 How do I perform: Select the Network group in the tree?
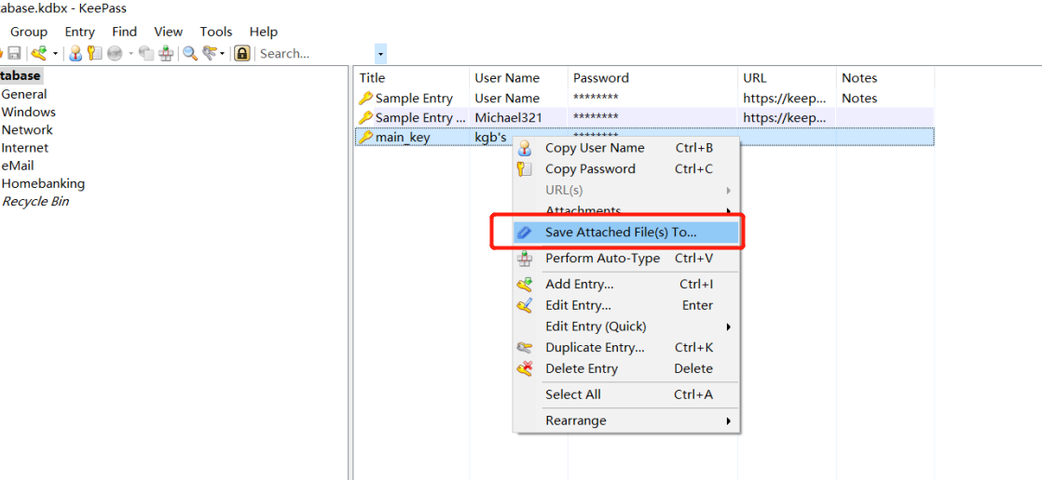point(27,130)
